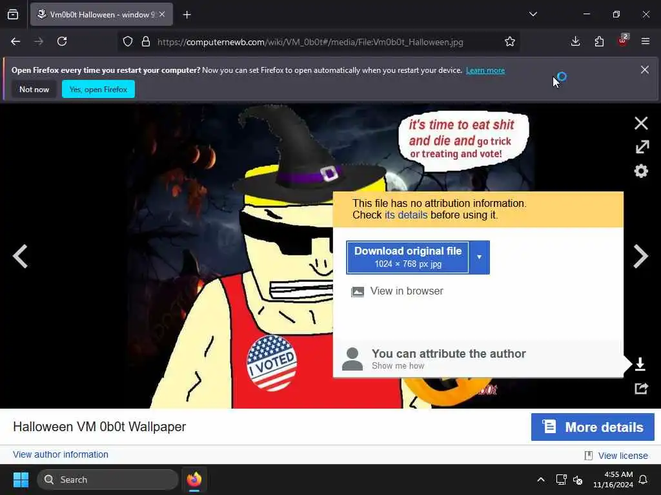Viewport: 661px width, 495px height.
Task: Open the share or embed icon
Action: click(641, 388)
